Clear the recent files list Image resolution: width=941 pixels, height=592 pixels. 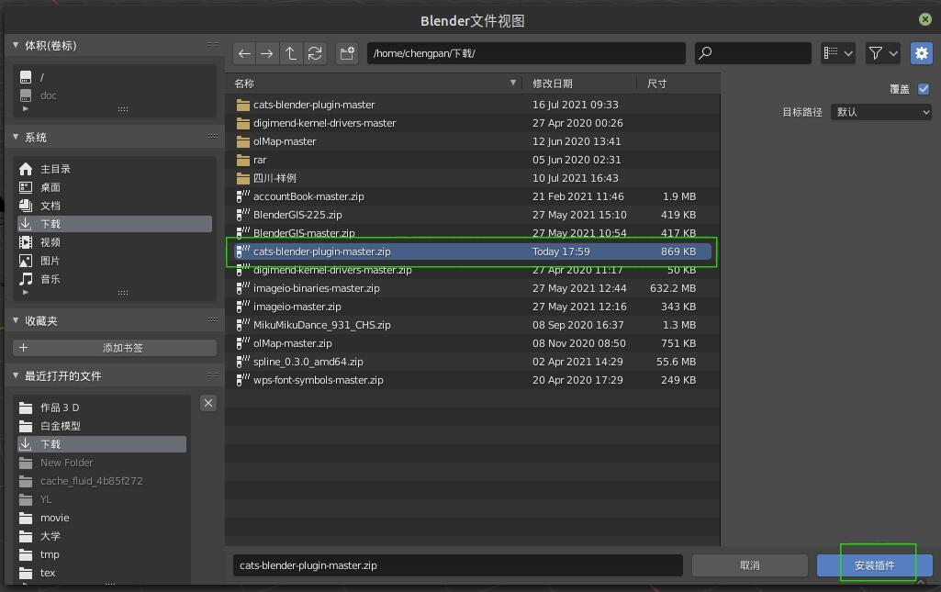208,403
